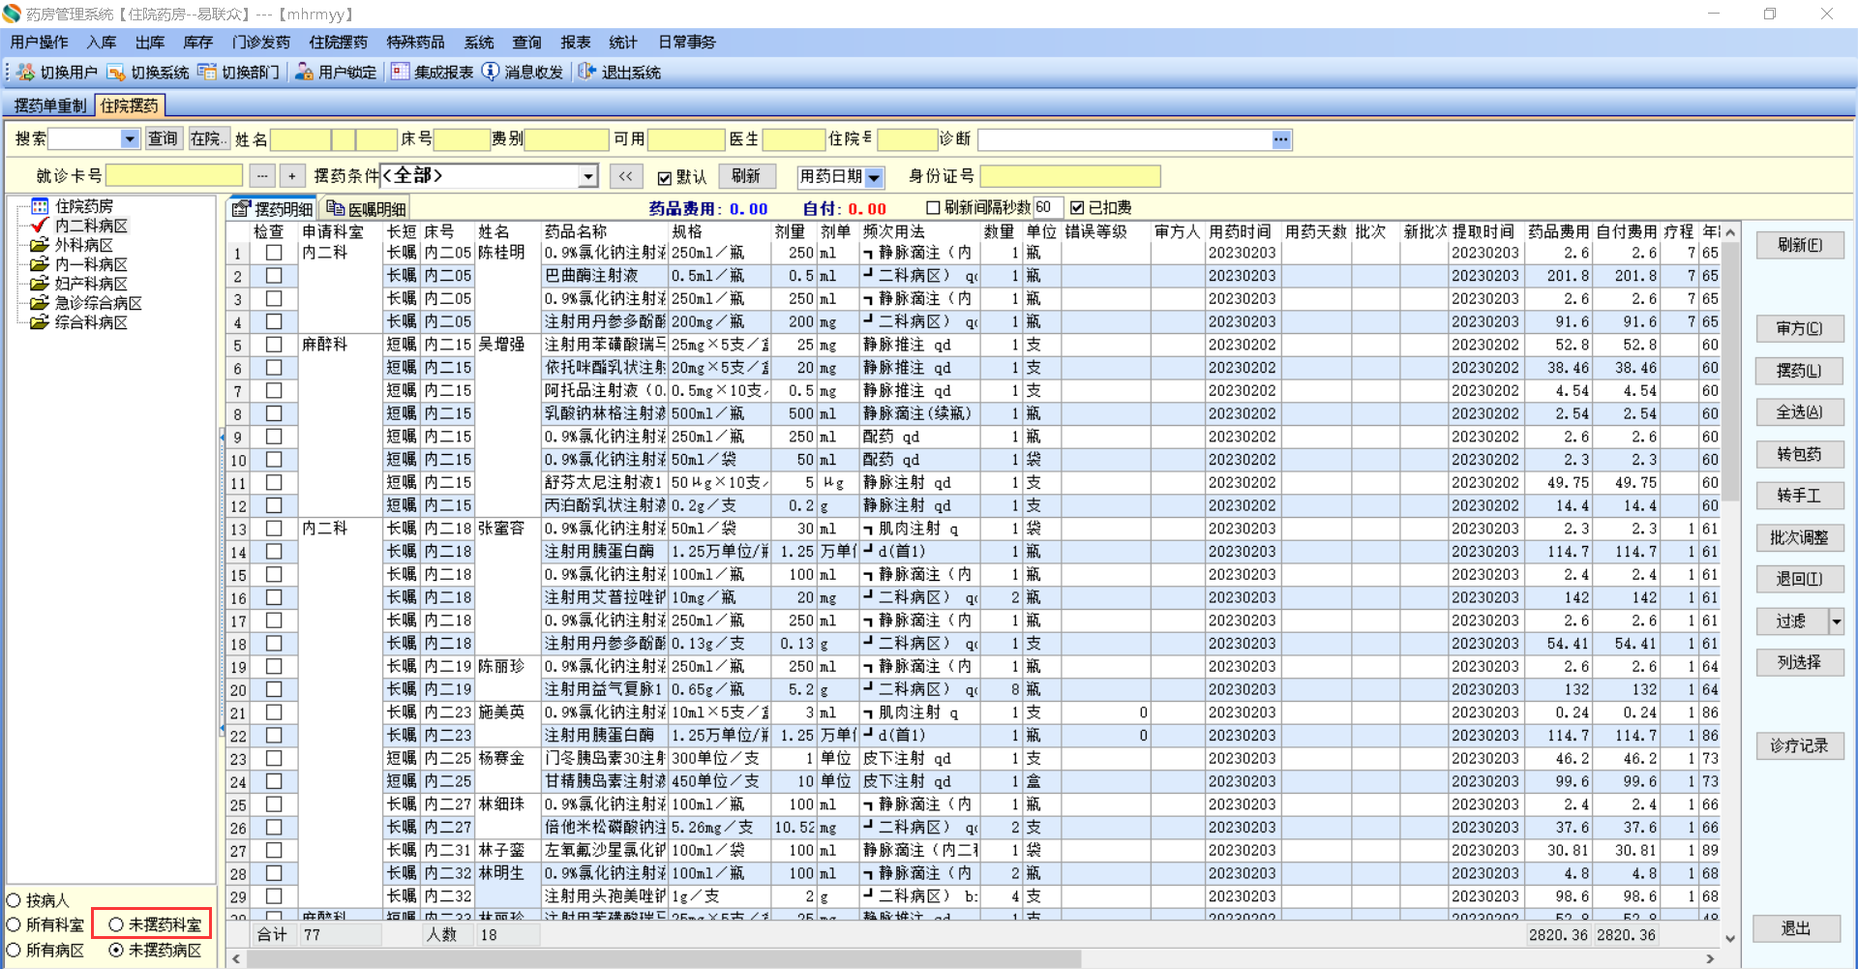This screenshot has width=1858, height=969.
Task: Click the 列选择 button
Action: (x=1800, y=663)
